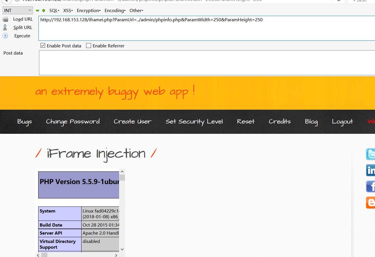Click the iframe scroll left arrow
Image resolution: width=375 pixels, height=257 pixels.
click(38, 255)
